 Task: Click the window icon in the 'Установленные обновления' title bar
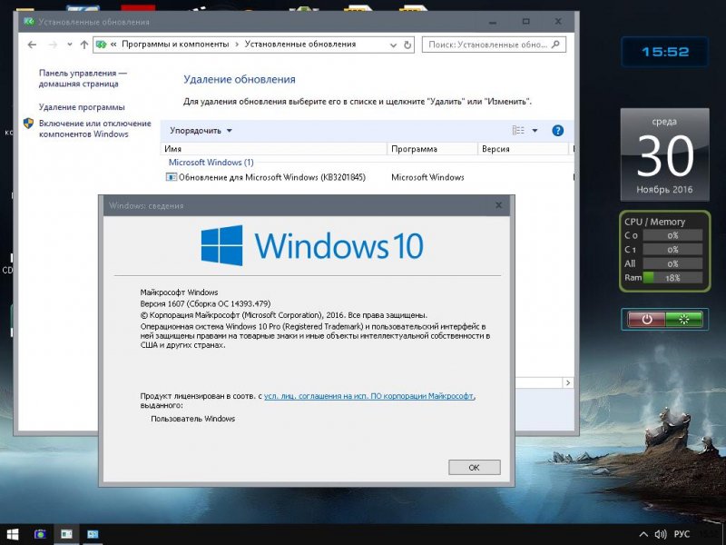coord(29,21)
